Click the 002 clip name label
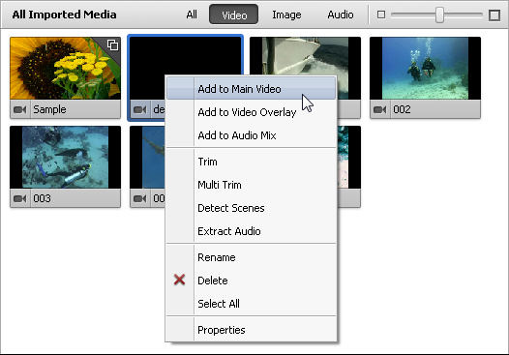 tap(402, 109)
